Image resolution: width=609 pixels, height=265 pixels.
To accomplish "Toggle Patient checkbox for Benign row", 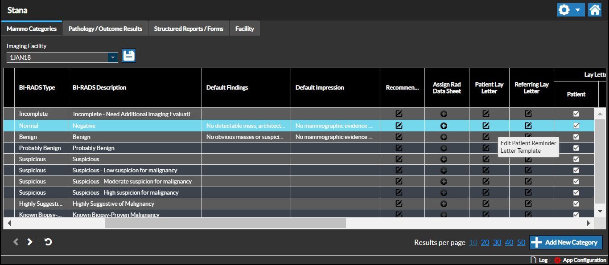I will (x=576, y=137).
